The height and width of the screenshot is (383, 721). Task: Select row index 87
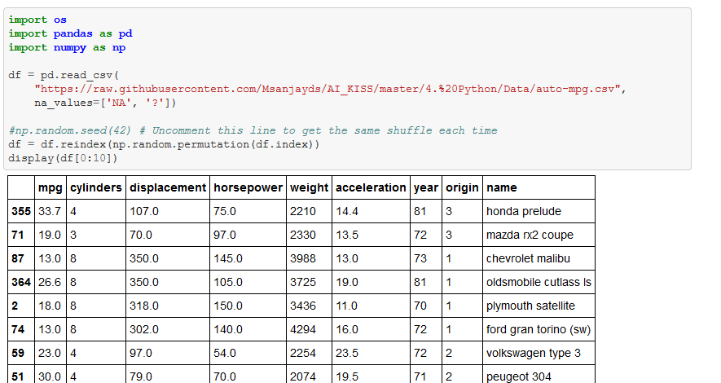point(21,258)
